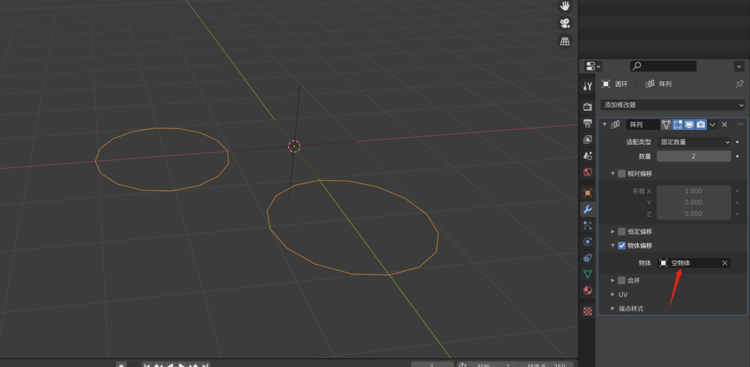Open the Object properties tab

(588, 193)
